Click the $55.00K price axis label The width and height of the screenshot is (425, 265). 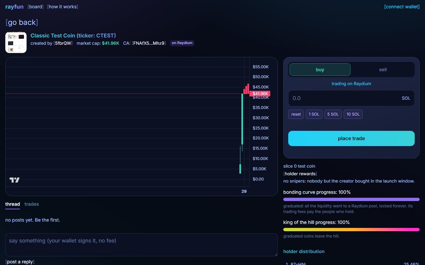click(x=261, y=67)
